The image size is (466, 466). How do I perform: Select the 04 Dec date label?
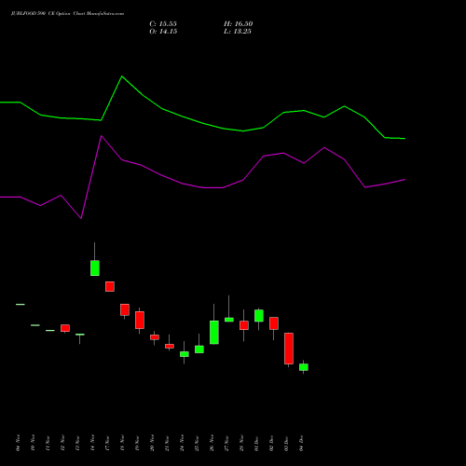pyautogui.click(x=301, y=443)
